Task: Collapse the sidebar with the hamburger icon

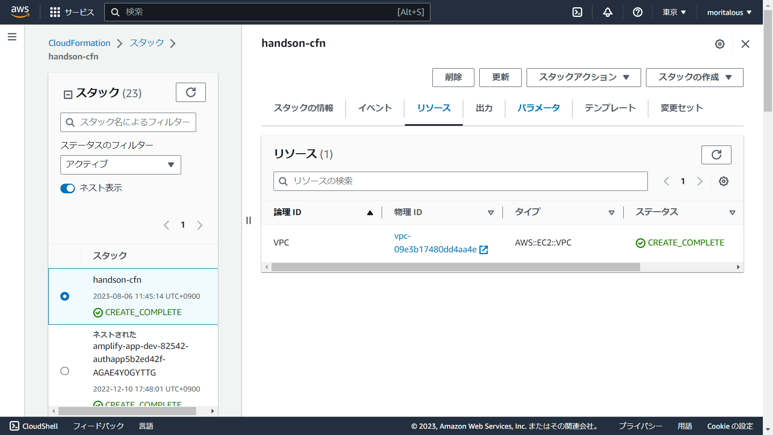Action: point(12,36)
